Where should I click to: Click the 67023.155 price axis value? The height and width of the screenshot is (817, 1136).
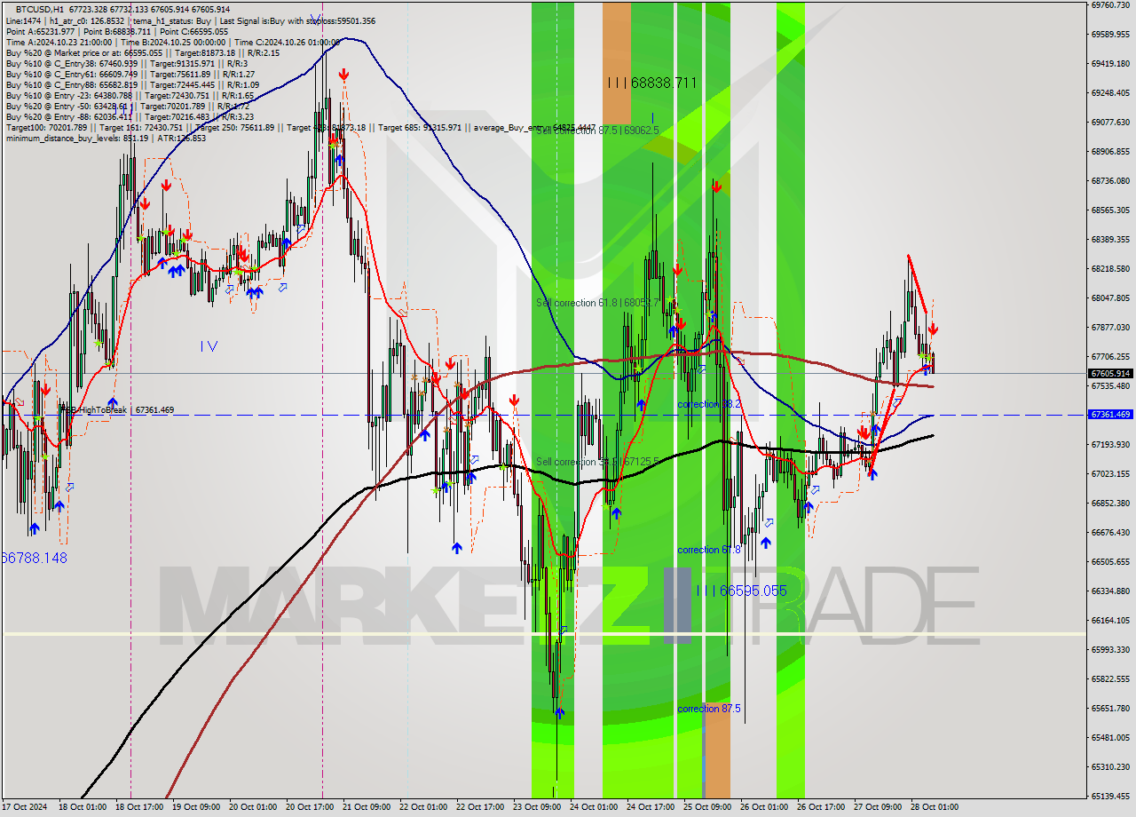pos(1111,474)
